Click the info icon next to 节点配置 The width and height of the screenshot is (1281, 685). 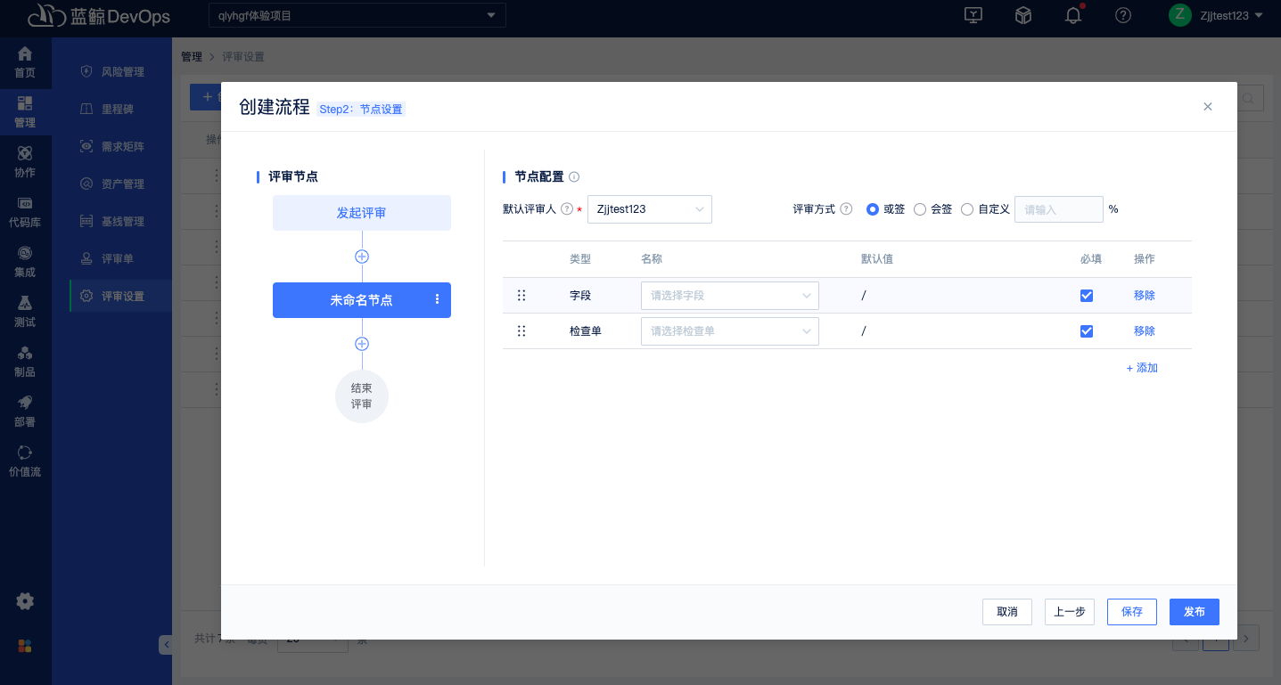tap(574, 176)
